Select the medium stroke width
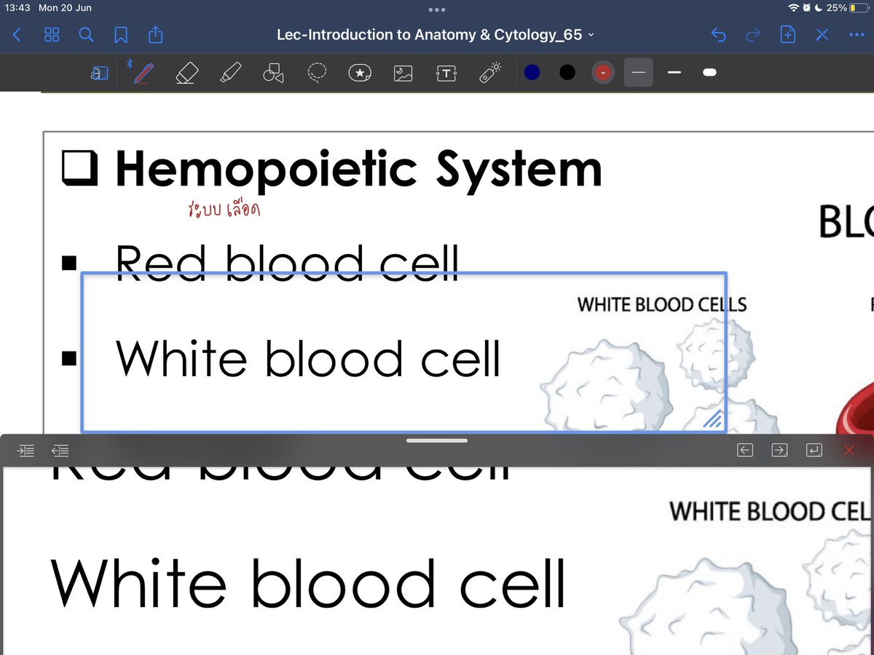Viewport: 874px width, 655px height. tap(674, 72)
